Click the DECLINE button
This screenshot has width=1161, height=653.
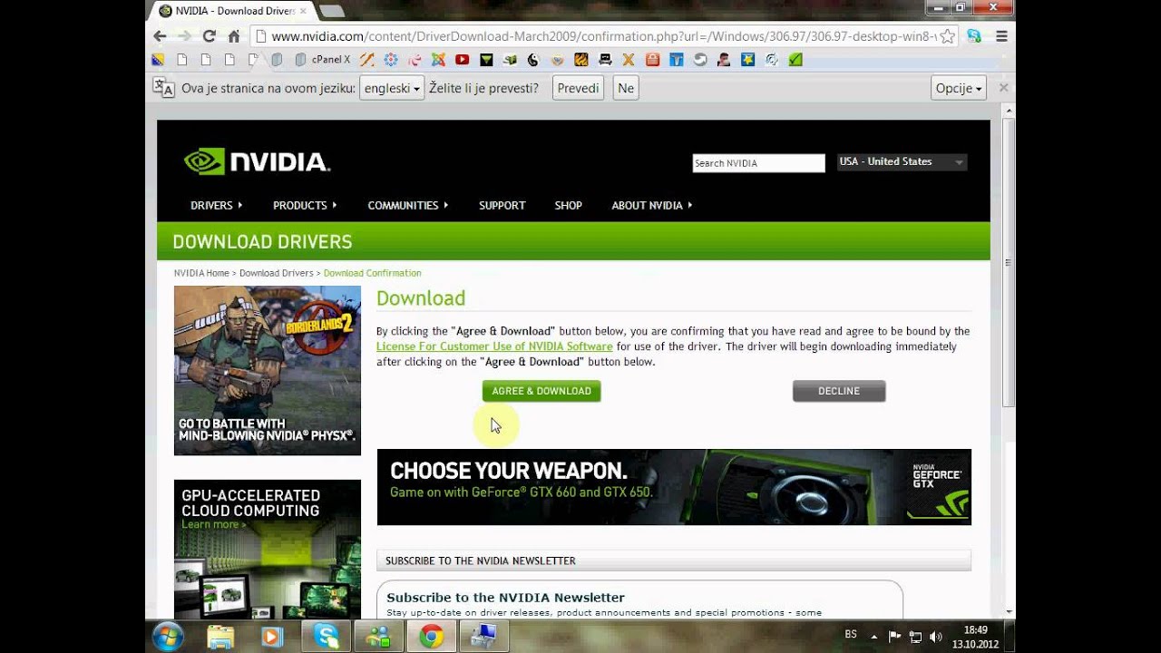point(839,391)
